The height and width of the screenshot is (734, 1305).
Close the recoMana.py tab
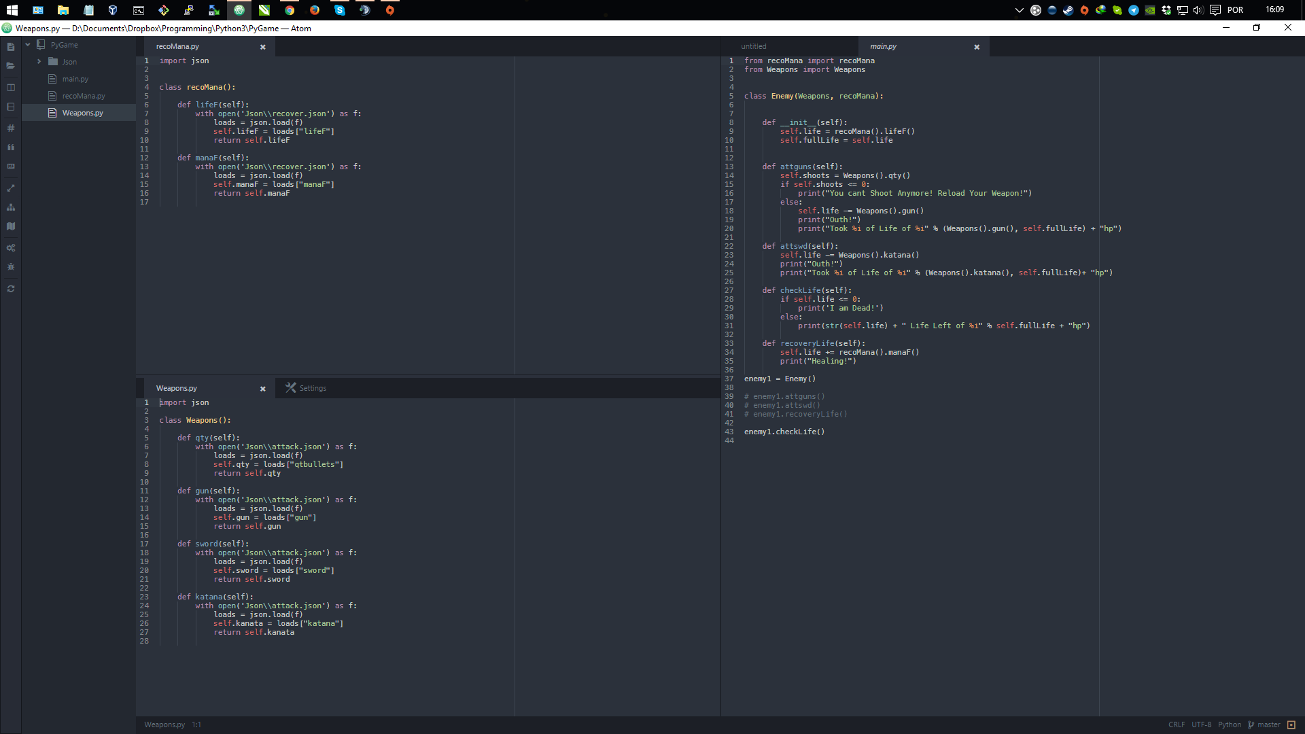pyautogui.click(x=263, y=47)
